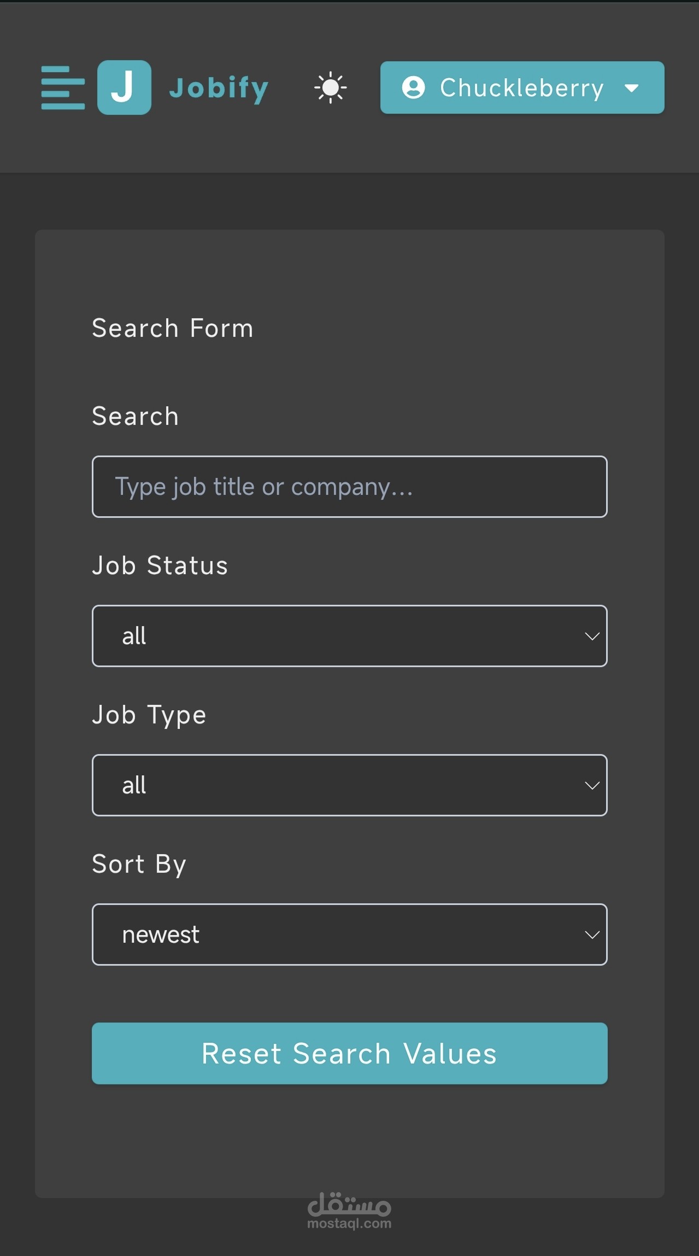Open the sidebar with the hamburger menu icon
This screenshot has width=699, height=1256.
[63, 87]
